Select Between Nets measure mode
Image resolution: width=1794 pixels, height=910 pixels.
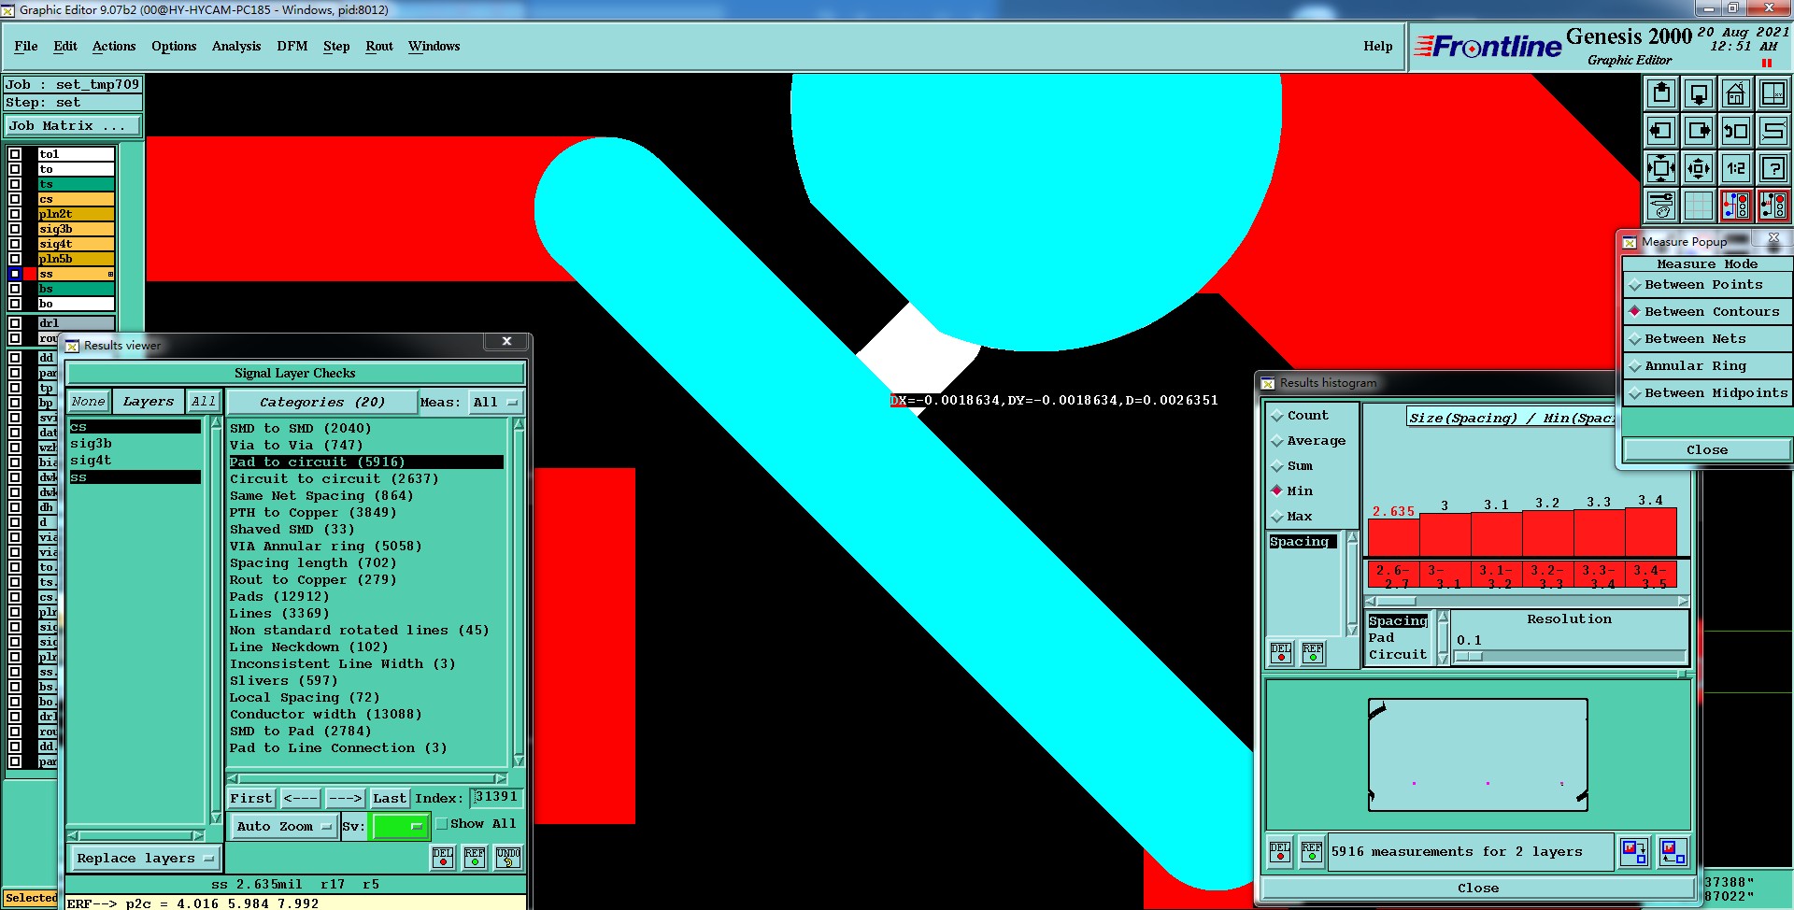coord(1707,339)
